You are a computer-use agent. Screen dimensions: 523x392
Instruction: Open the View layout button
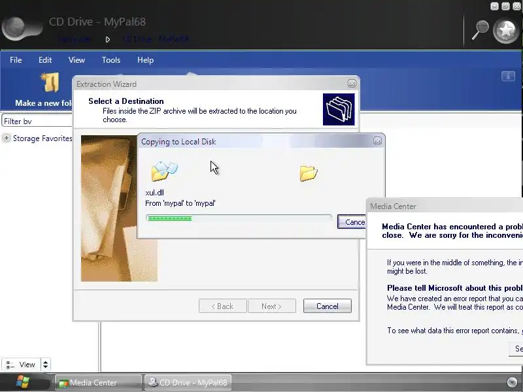coord(21,365)
